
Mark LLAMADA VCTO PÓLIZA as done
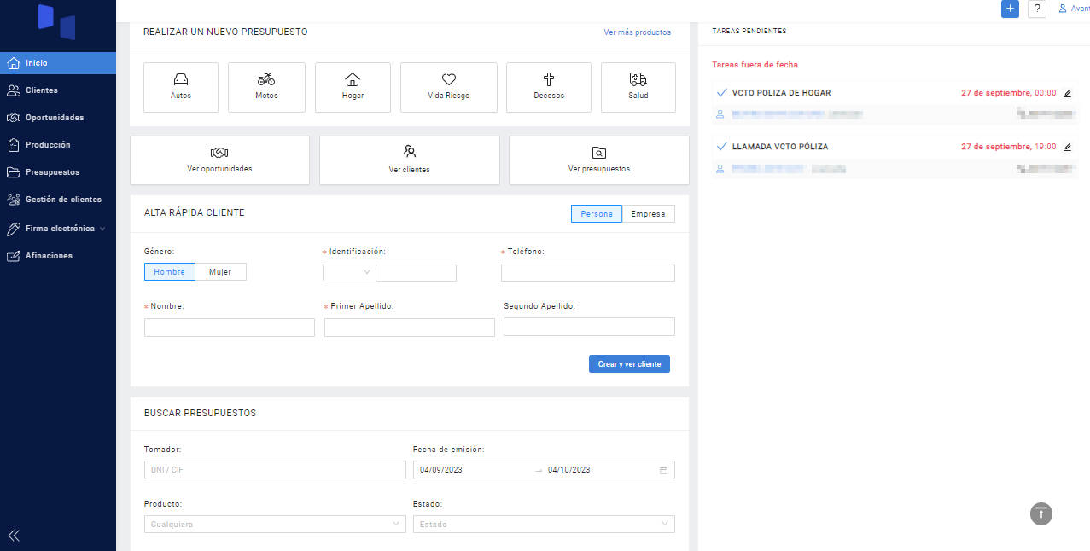(721, 146)
